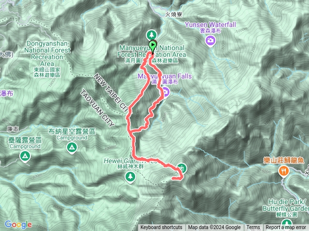Click the green pin at the route's end
Viewport: 309px width, 231px height.
tap(182, 168)
